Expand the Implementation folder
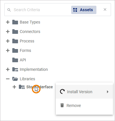 pos(8,69)
